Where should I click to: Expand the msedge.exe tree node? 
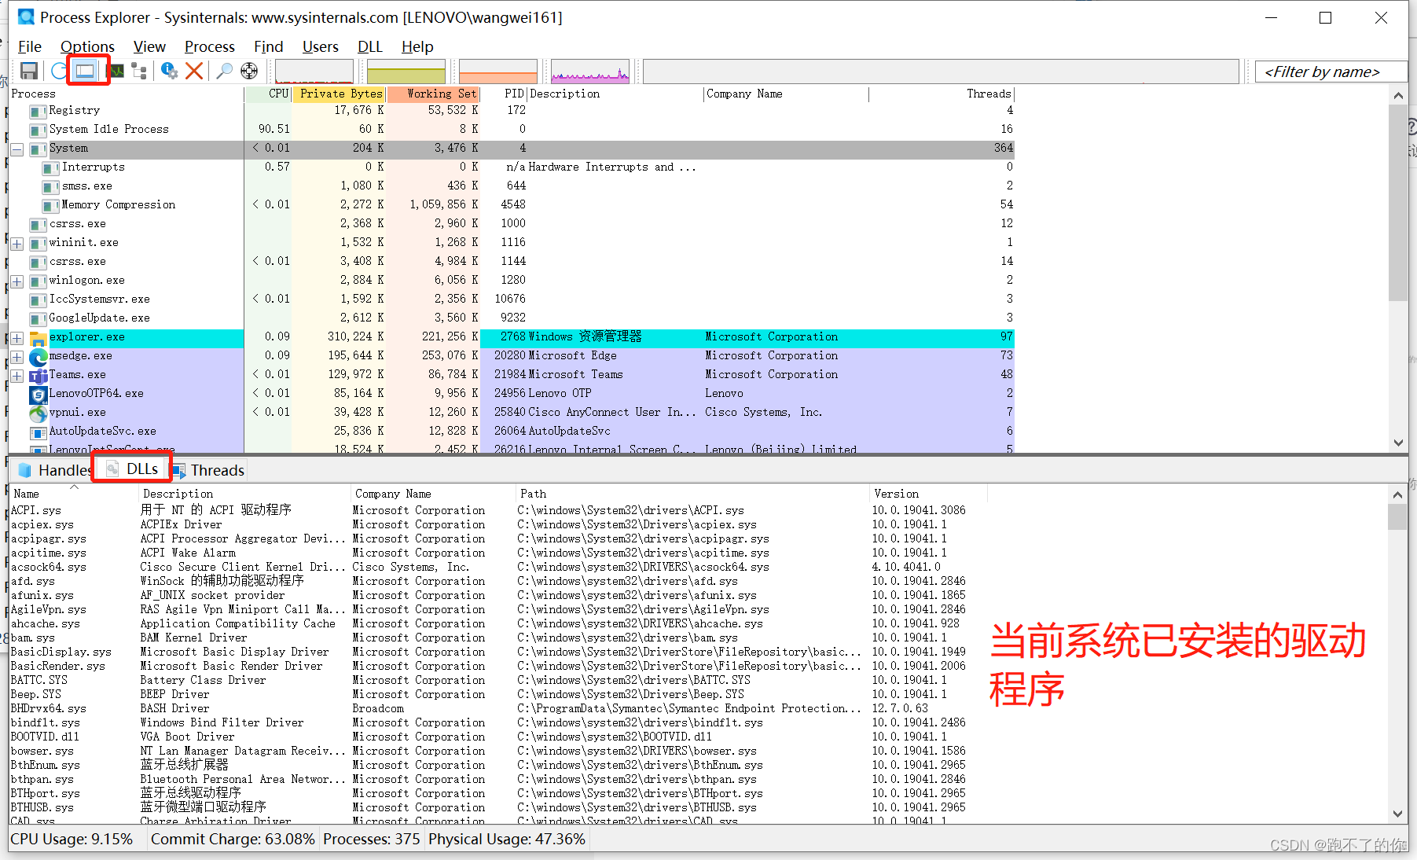(x=17, y=357)
